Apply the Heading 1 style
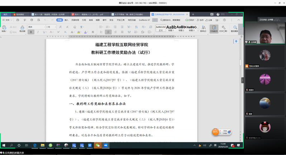This screenshot has width=286, height=155. (171, 28)
